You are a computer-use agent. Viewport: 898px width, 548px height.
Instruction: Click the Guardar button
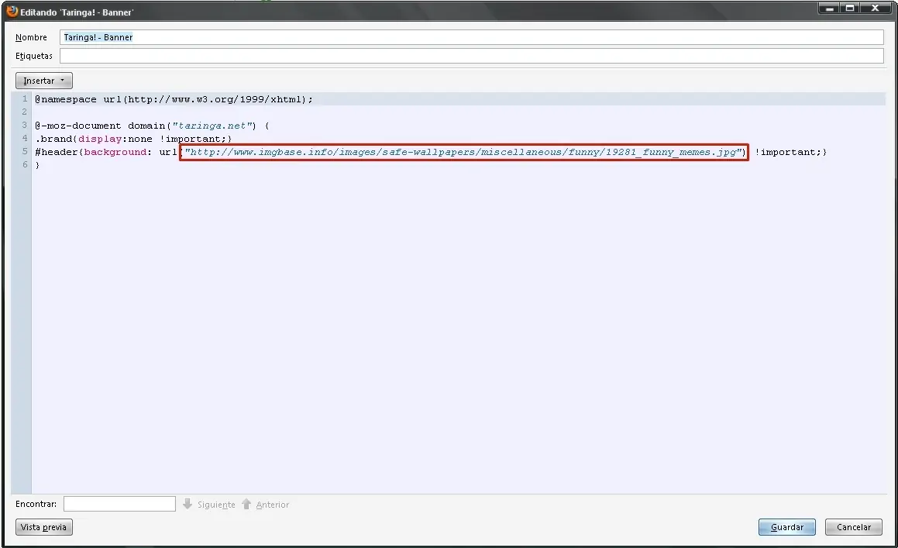787,527
